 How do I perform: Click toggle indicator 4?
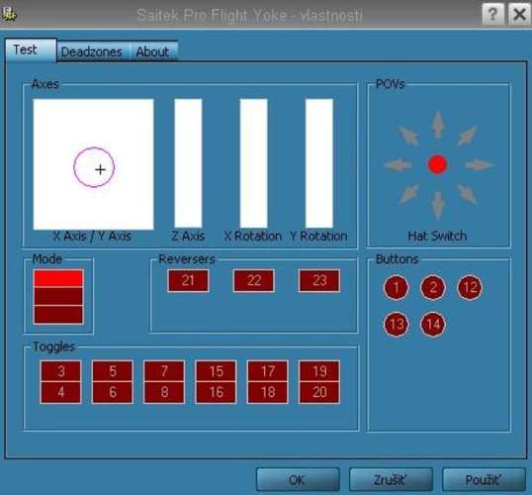coord(60,392)
